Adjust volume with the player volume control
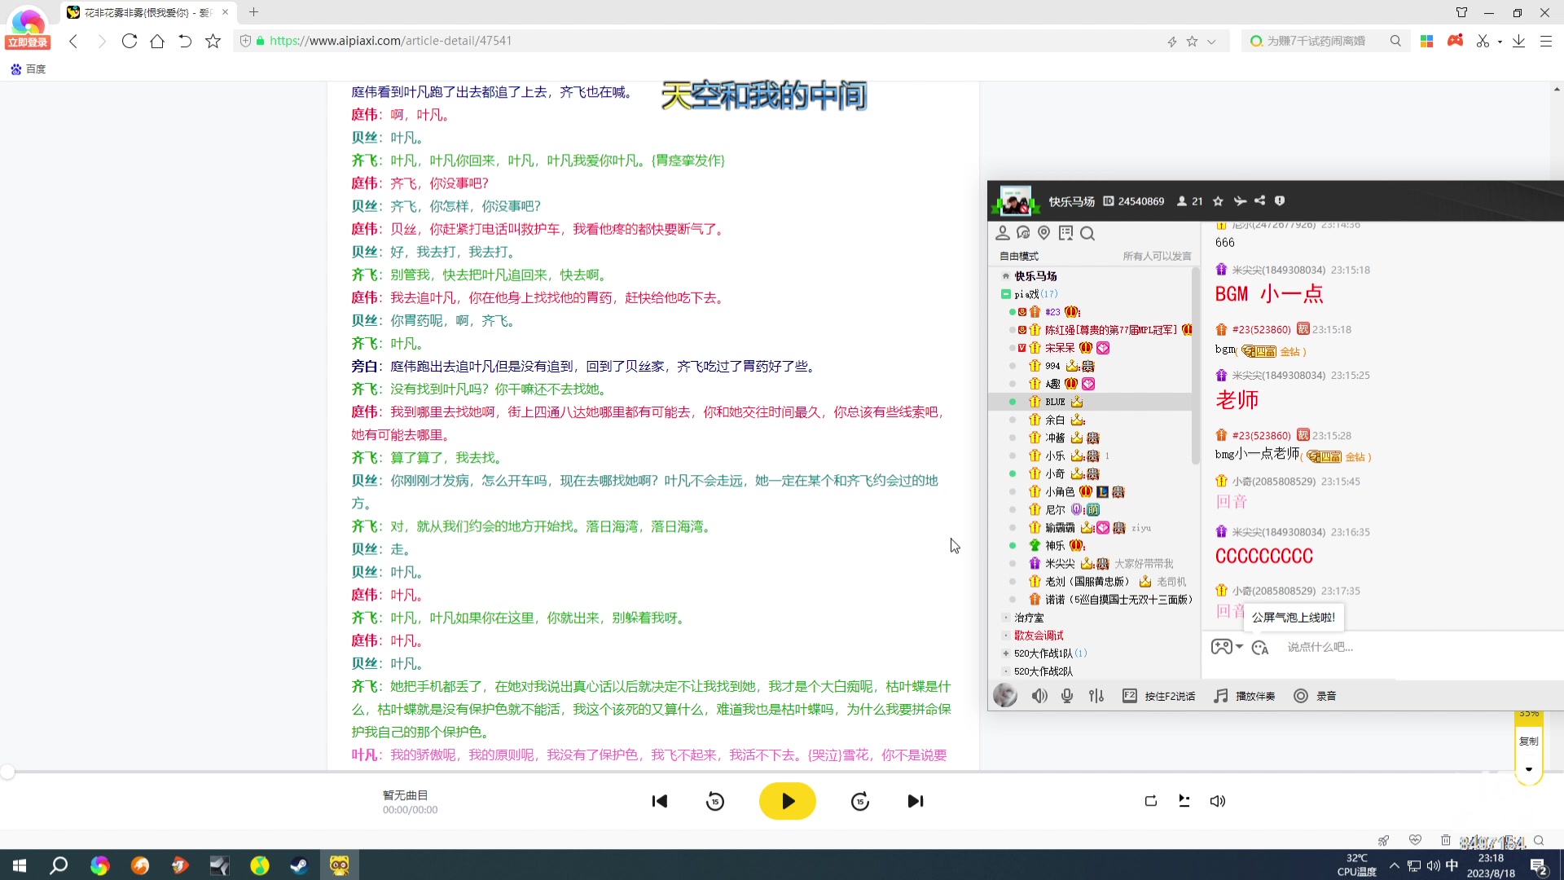Screen dimensions: 1564x880 [1217, 801]
